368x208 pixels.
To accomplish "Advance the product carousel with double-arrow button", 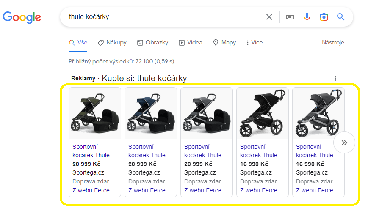I will 344,142.
